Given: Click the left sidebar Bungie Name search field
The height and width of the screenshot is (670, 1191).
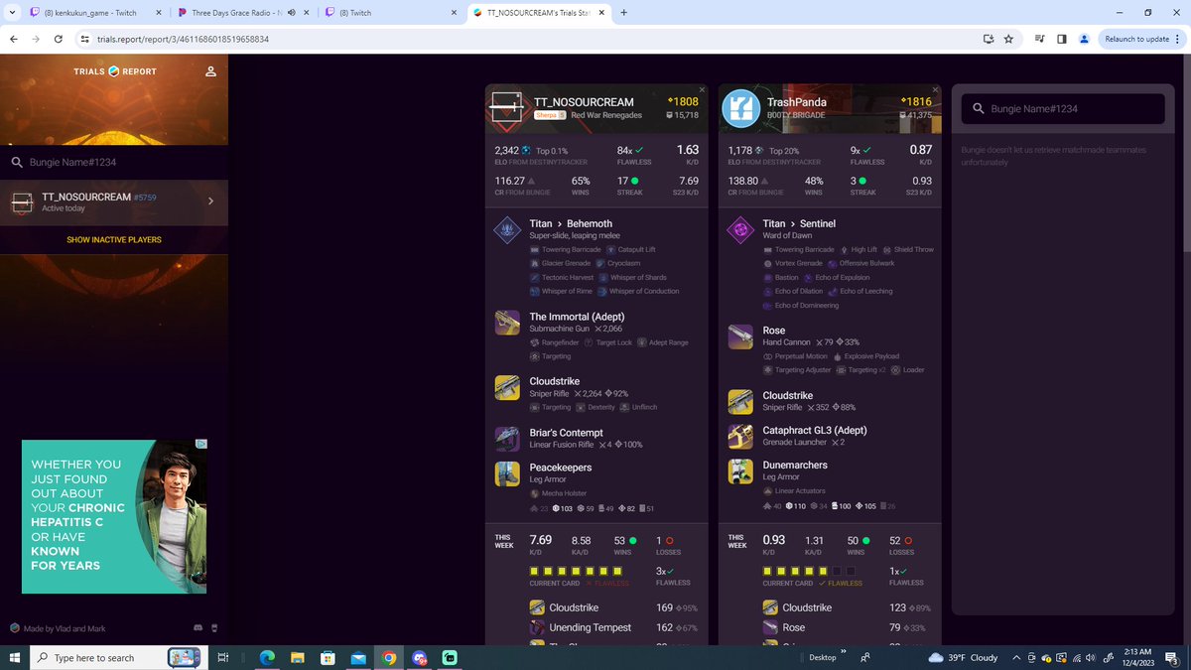Looking at the screenshot, I should [114, 162].
